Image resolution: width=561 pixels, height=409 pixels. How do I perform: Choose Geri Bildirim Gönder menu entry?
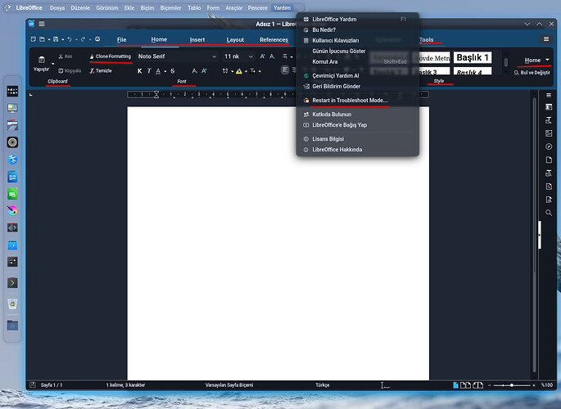[358, 86]
